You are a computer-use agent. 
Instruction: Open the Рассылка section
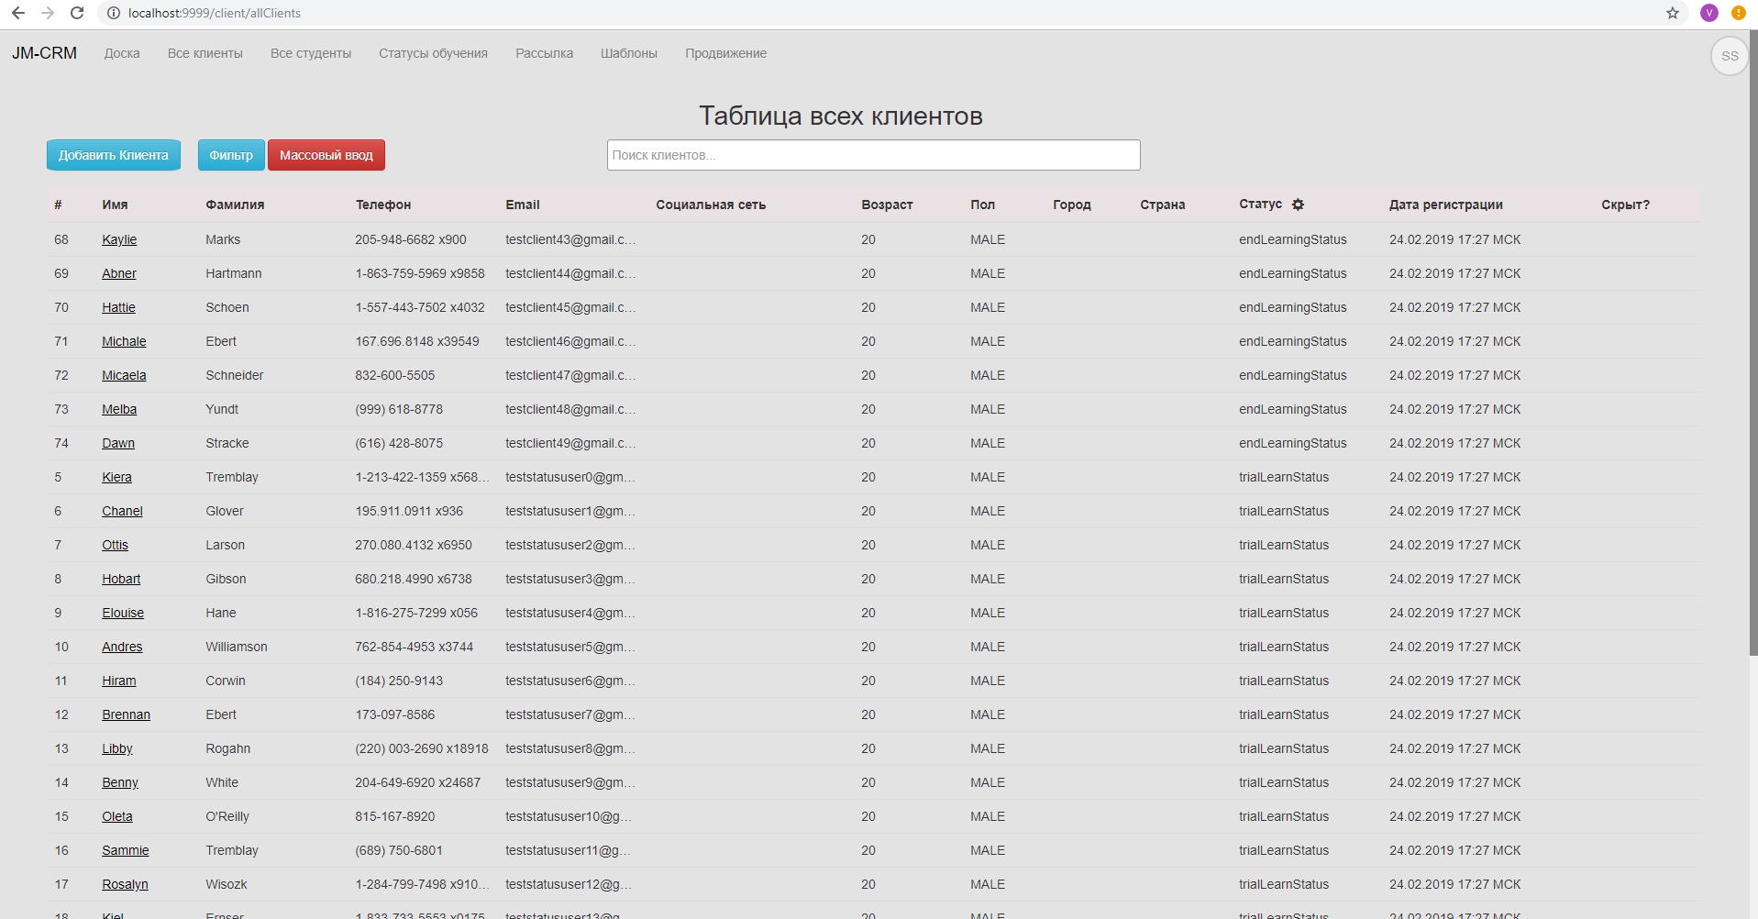[544, 53]
